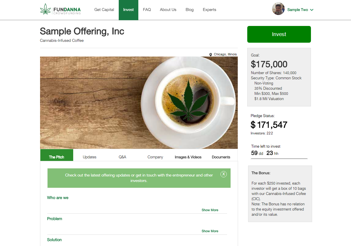
Task: Open the FAQ menu item
Action: point(147,10)
